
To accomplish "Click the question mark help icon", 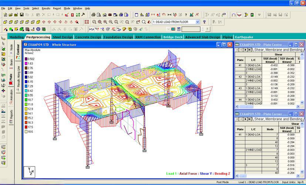I will (x=204, y=22).
